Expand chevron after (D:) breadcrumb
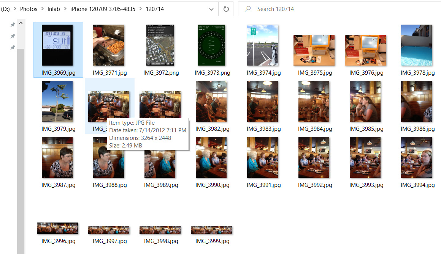The width and height of the screenshot is (441, 254). point(15,9)
